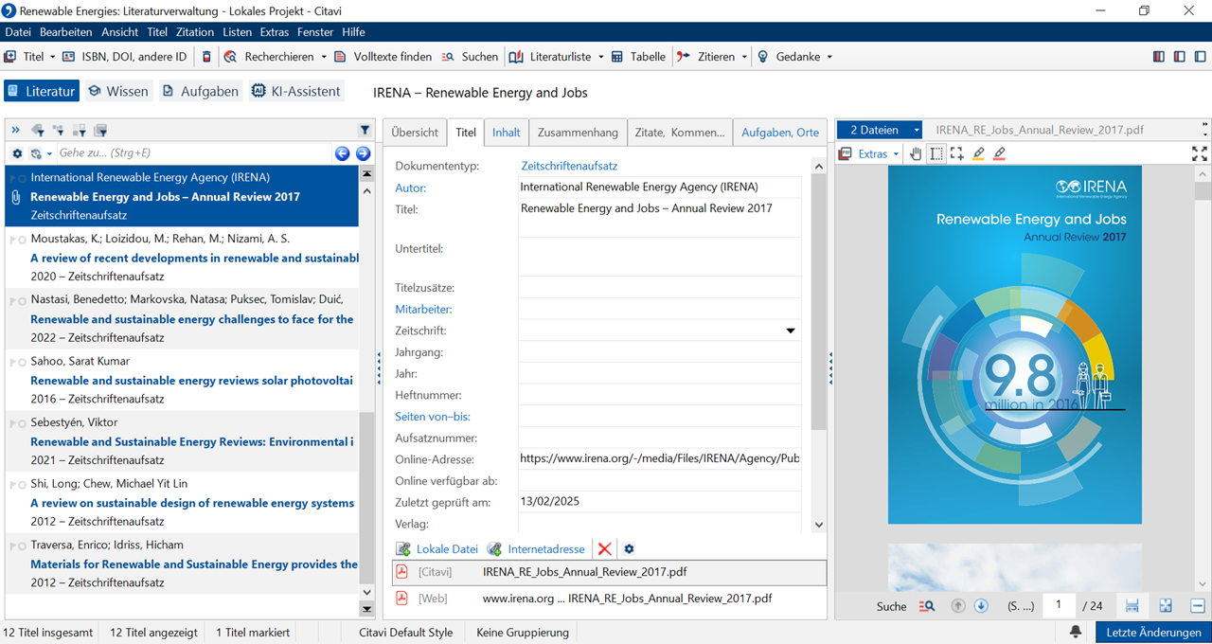Image resolution: width=1212 pixels, height=644 pixels.
Task: Toggle the filter funnel in title list
Action: tap(365, 130)
